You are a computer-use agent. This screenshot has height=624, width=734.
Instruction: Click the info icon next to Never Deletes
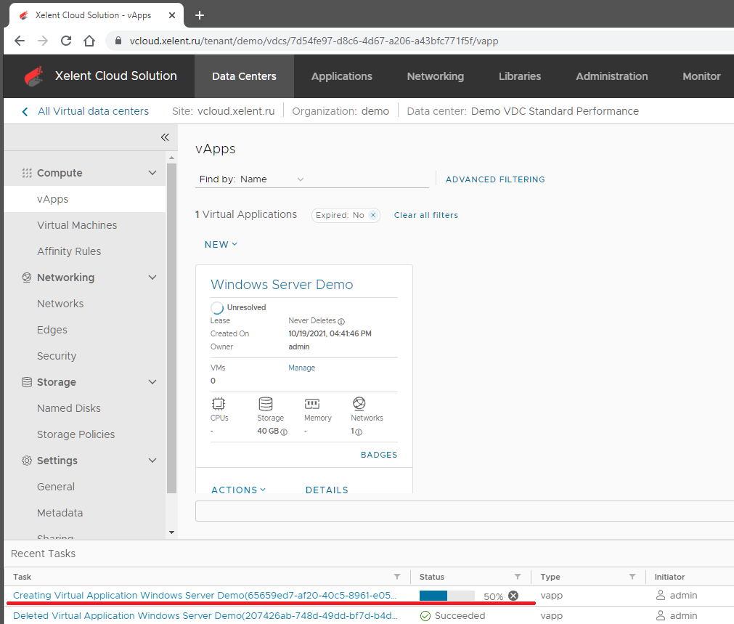341,321
